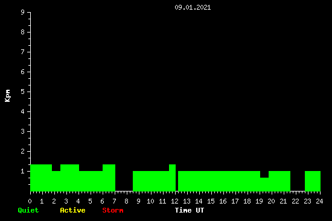Click the Kp value 1 axis label
The width and height of the screenshot is (332, 221).
pyautogui.click(x=23, y=171)
